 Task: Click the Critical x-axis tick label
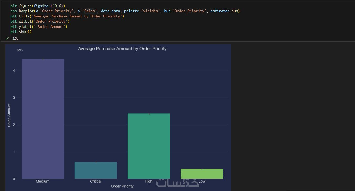[96, 182]
